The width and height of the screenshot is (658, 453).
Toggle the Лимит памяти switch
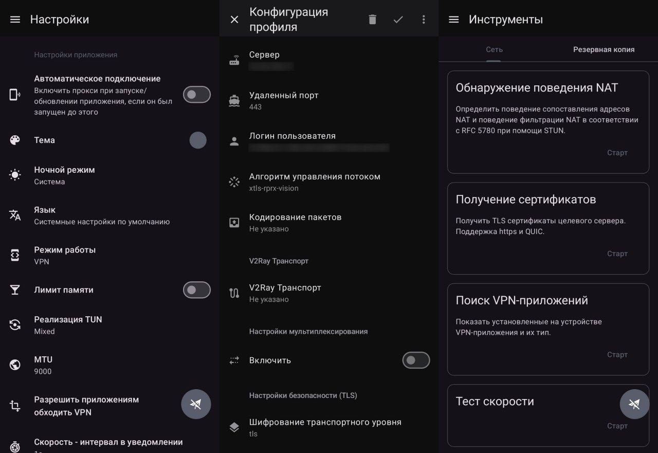pyautogui.click(x=197, y=290)
